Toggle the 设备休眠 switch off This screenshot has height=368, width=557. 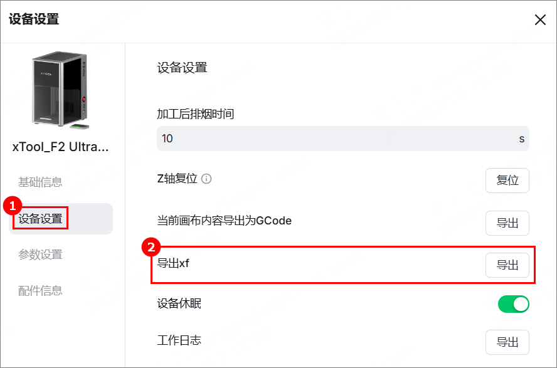tap(513, 304)
